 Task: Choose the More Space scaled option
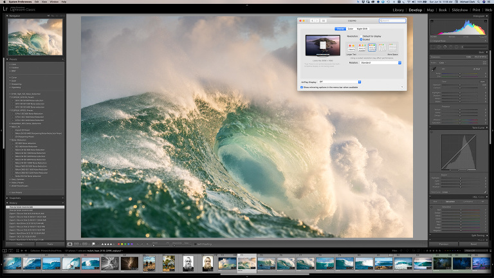392,48
